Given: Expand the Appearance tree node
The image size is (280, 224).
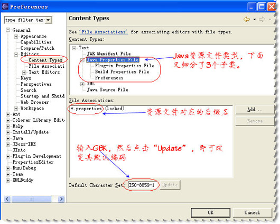Looking at the screenshot, I should point(16,37).
